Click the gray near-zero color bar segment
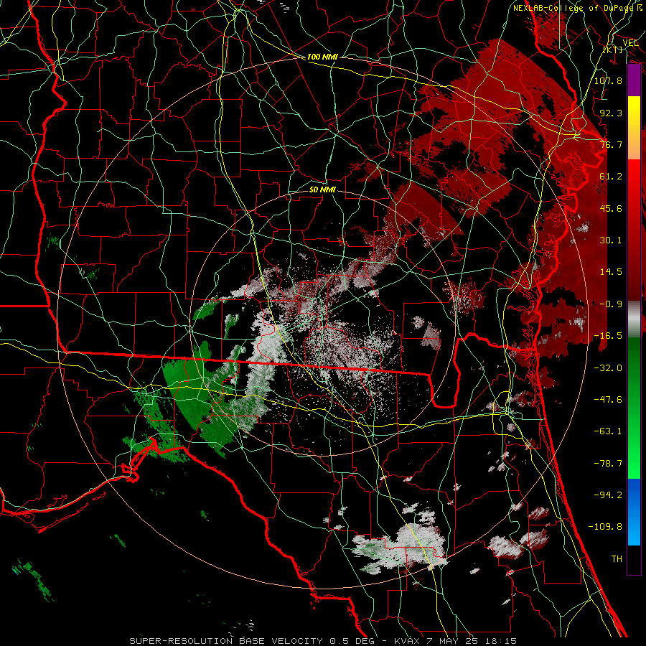646x646 pixels. (634, 319)
